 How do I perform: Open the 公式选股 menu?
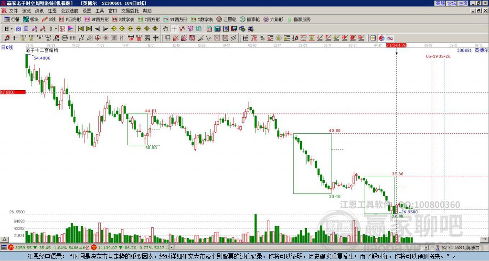click(x=70, y=11)
